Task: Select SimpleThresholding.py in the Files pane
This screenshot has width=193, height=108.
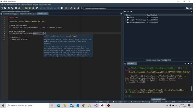Action: coord(137,22)
